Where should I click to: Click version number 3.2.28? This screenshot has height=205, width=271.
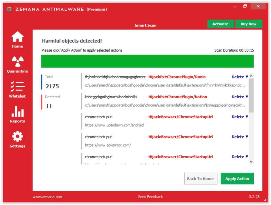254,197
